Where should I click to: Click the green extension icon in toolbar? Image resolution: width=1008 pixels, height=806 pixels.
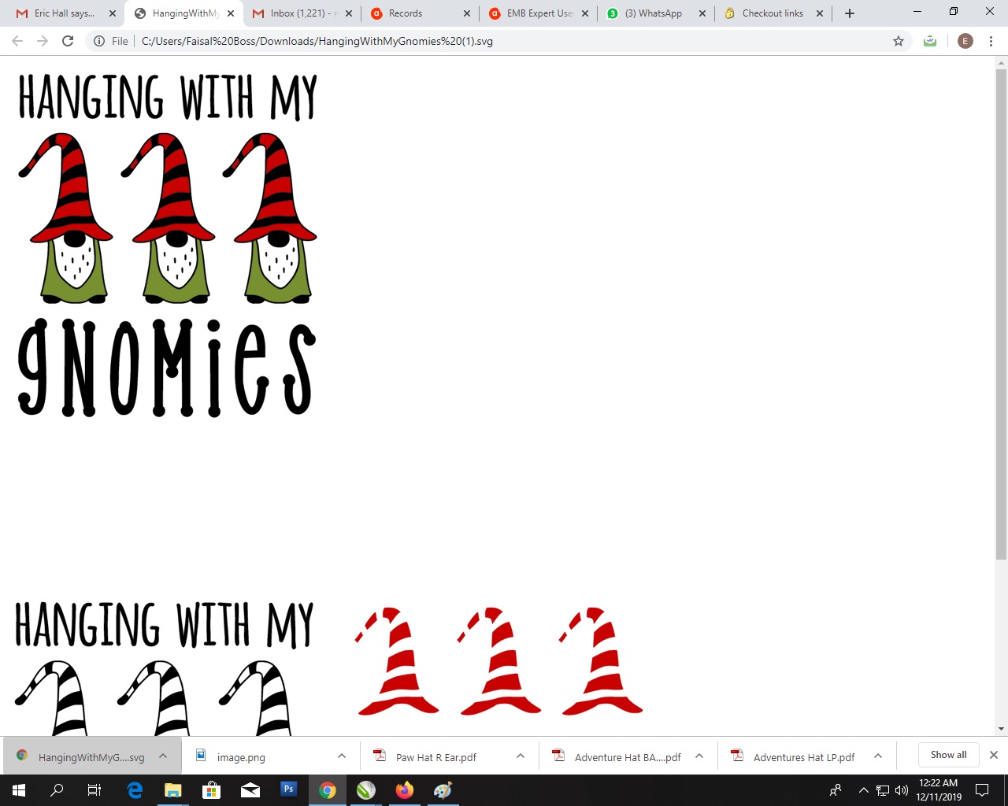[x=930, y=41]
